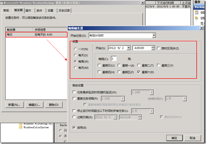Choose the 每周(W) weekly option
Screen dimensions: 206x144
(75, 61)
